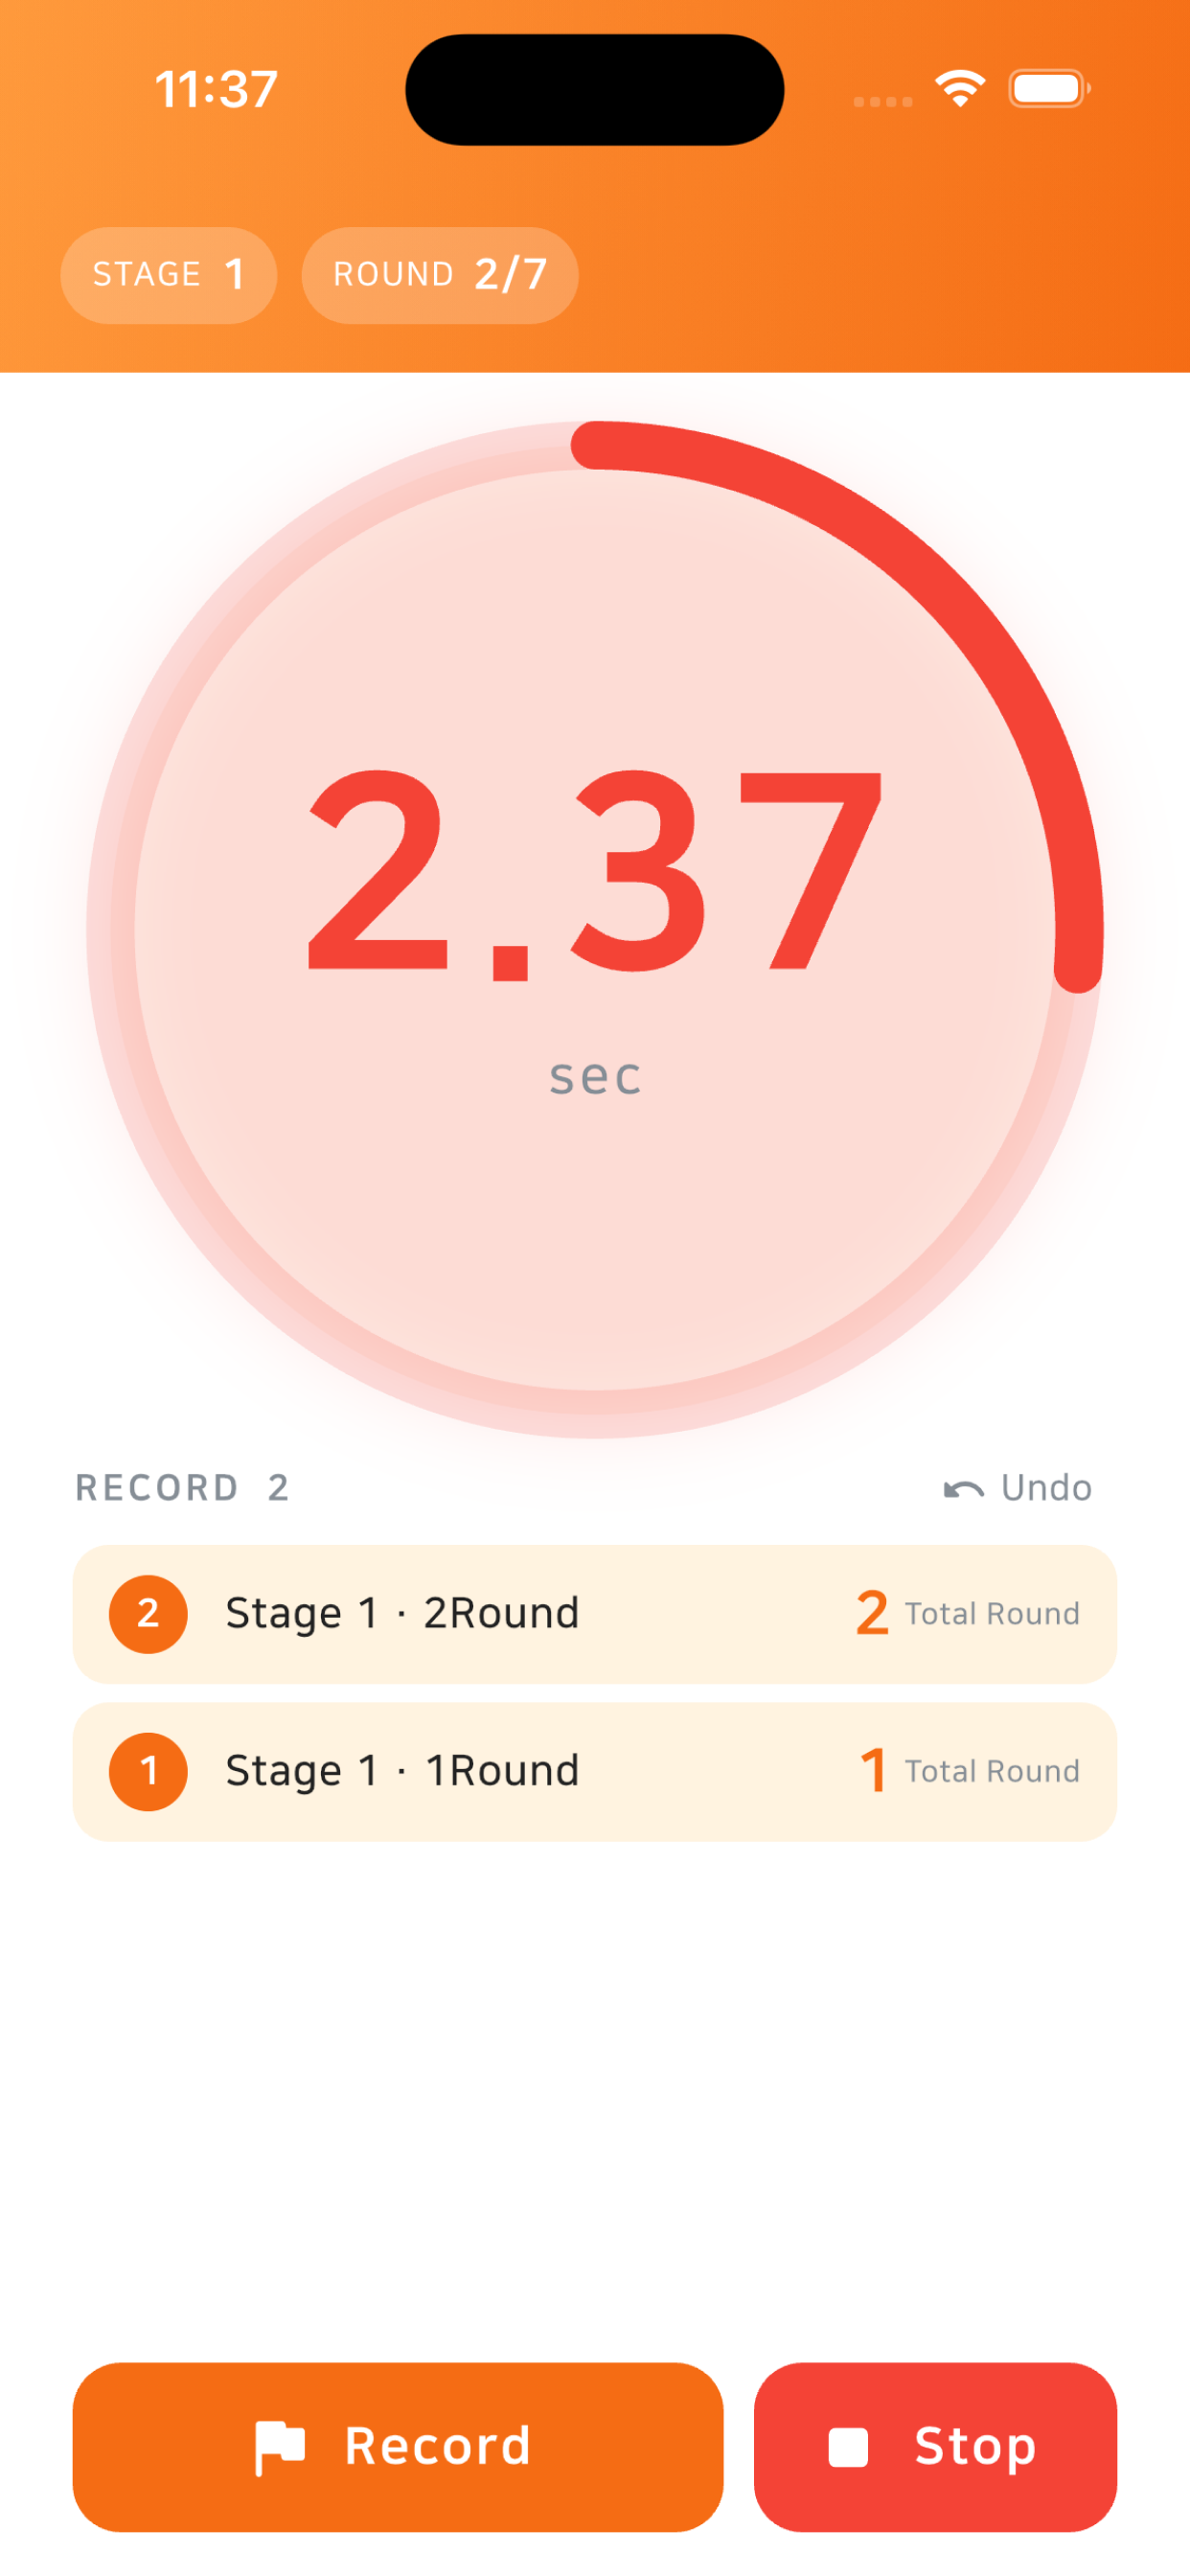The image size is (1190, 2576).
Task: Tap the 11:37 clock in status bar
Action: (216, 89)
